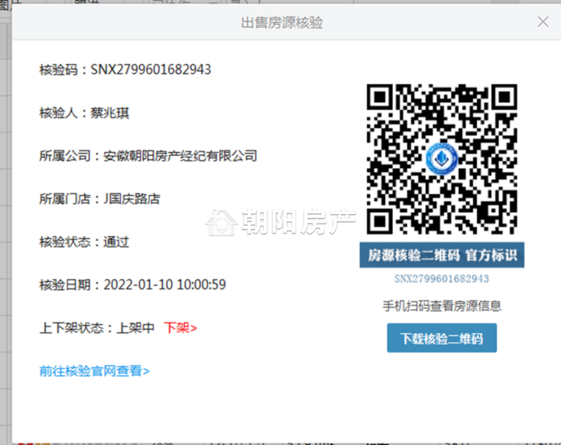
Task: Click verification code text SNX2799601682943 after 核验码
Action: coord(150,69)
